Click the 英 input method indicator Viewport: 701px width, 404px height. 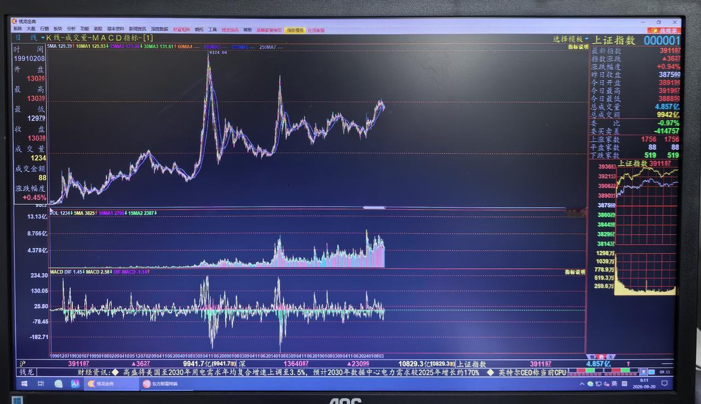614,384
